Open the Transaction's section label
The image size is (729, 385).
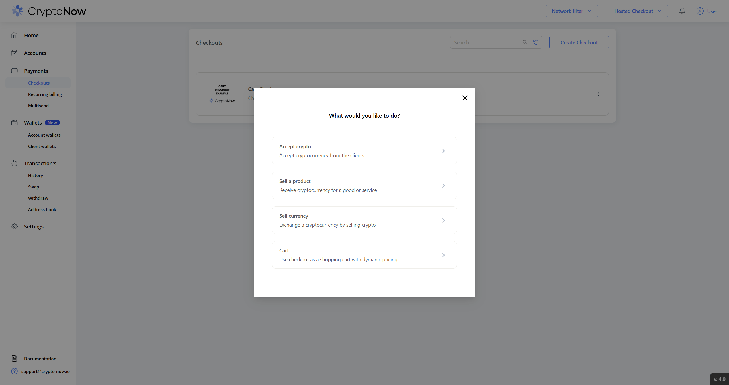pyautogui.click(x=40, y=163)
